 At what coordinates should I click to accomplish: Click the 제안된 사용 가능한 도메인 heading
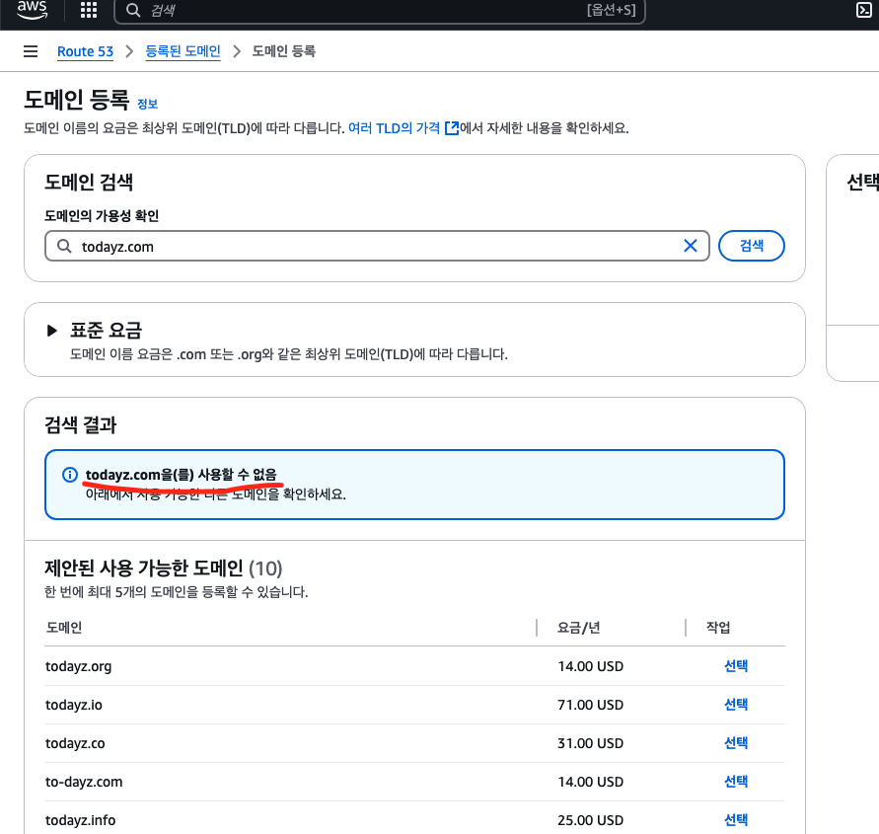[143, 569]
